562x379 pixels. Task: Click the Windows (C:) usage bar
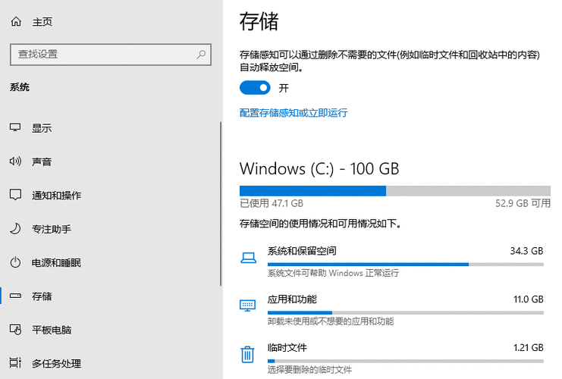pos(395,190)
